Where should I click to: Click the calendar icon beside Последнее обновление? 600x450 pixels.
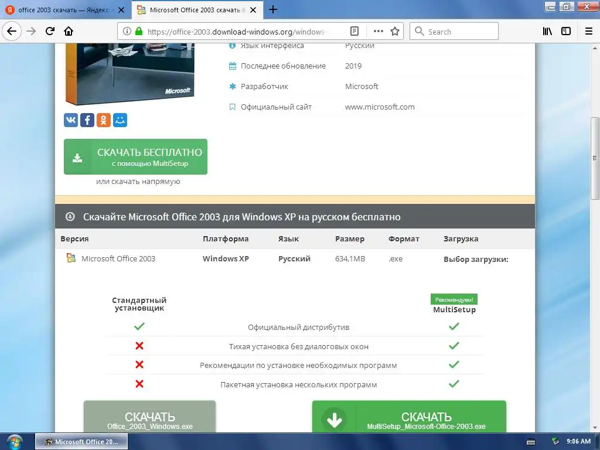pos(232,66)
